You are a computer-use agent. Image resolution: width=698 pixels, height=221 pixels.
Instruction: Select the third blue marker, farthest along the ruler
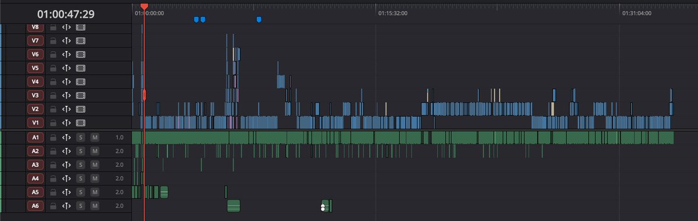point(259,20)
